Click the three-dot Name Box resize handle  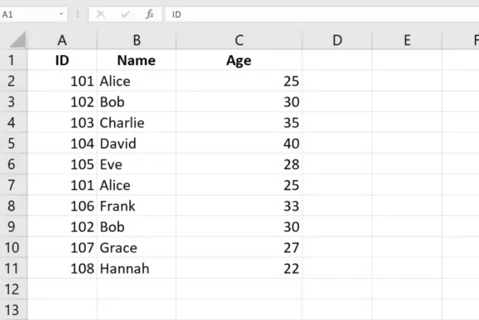coord(78,14)
